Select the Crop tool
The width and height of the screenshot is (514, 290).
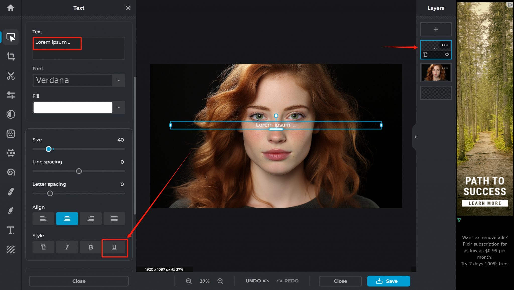(x=11, y=56)
